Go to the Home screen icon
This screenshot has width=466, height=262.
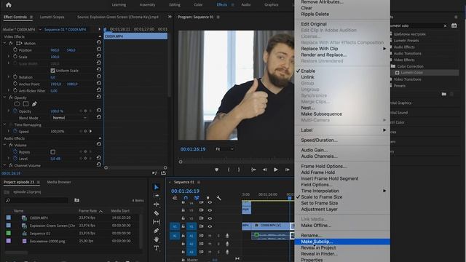click(x=9, y=5)
